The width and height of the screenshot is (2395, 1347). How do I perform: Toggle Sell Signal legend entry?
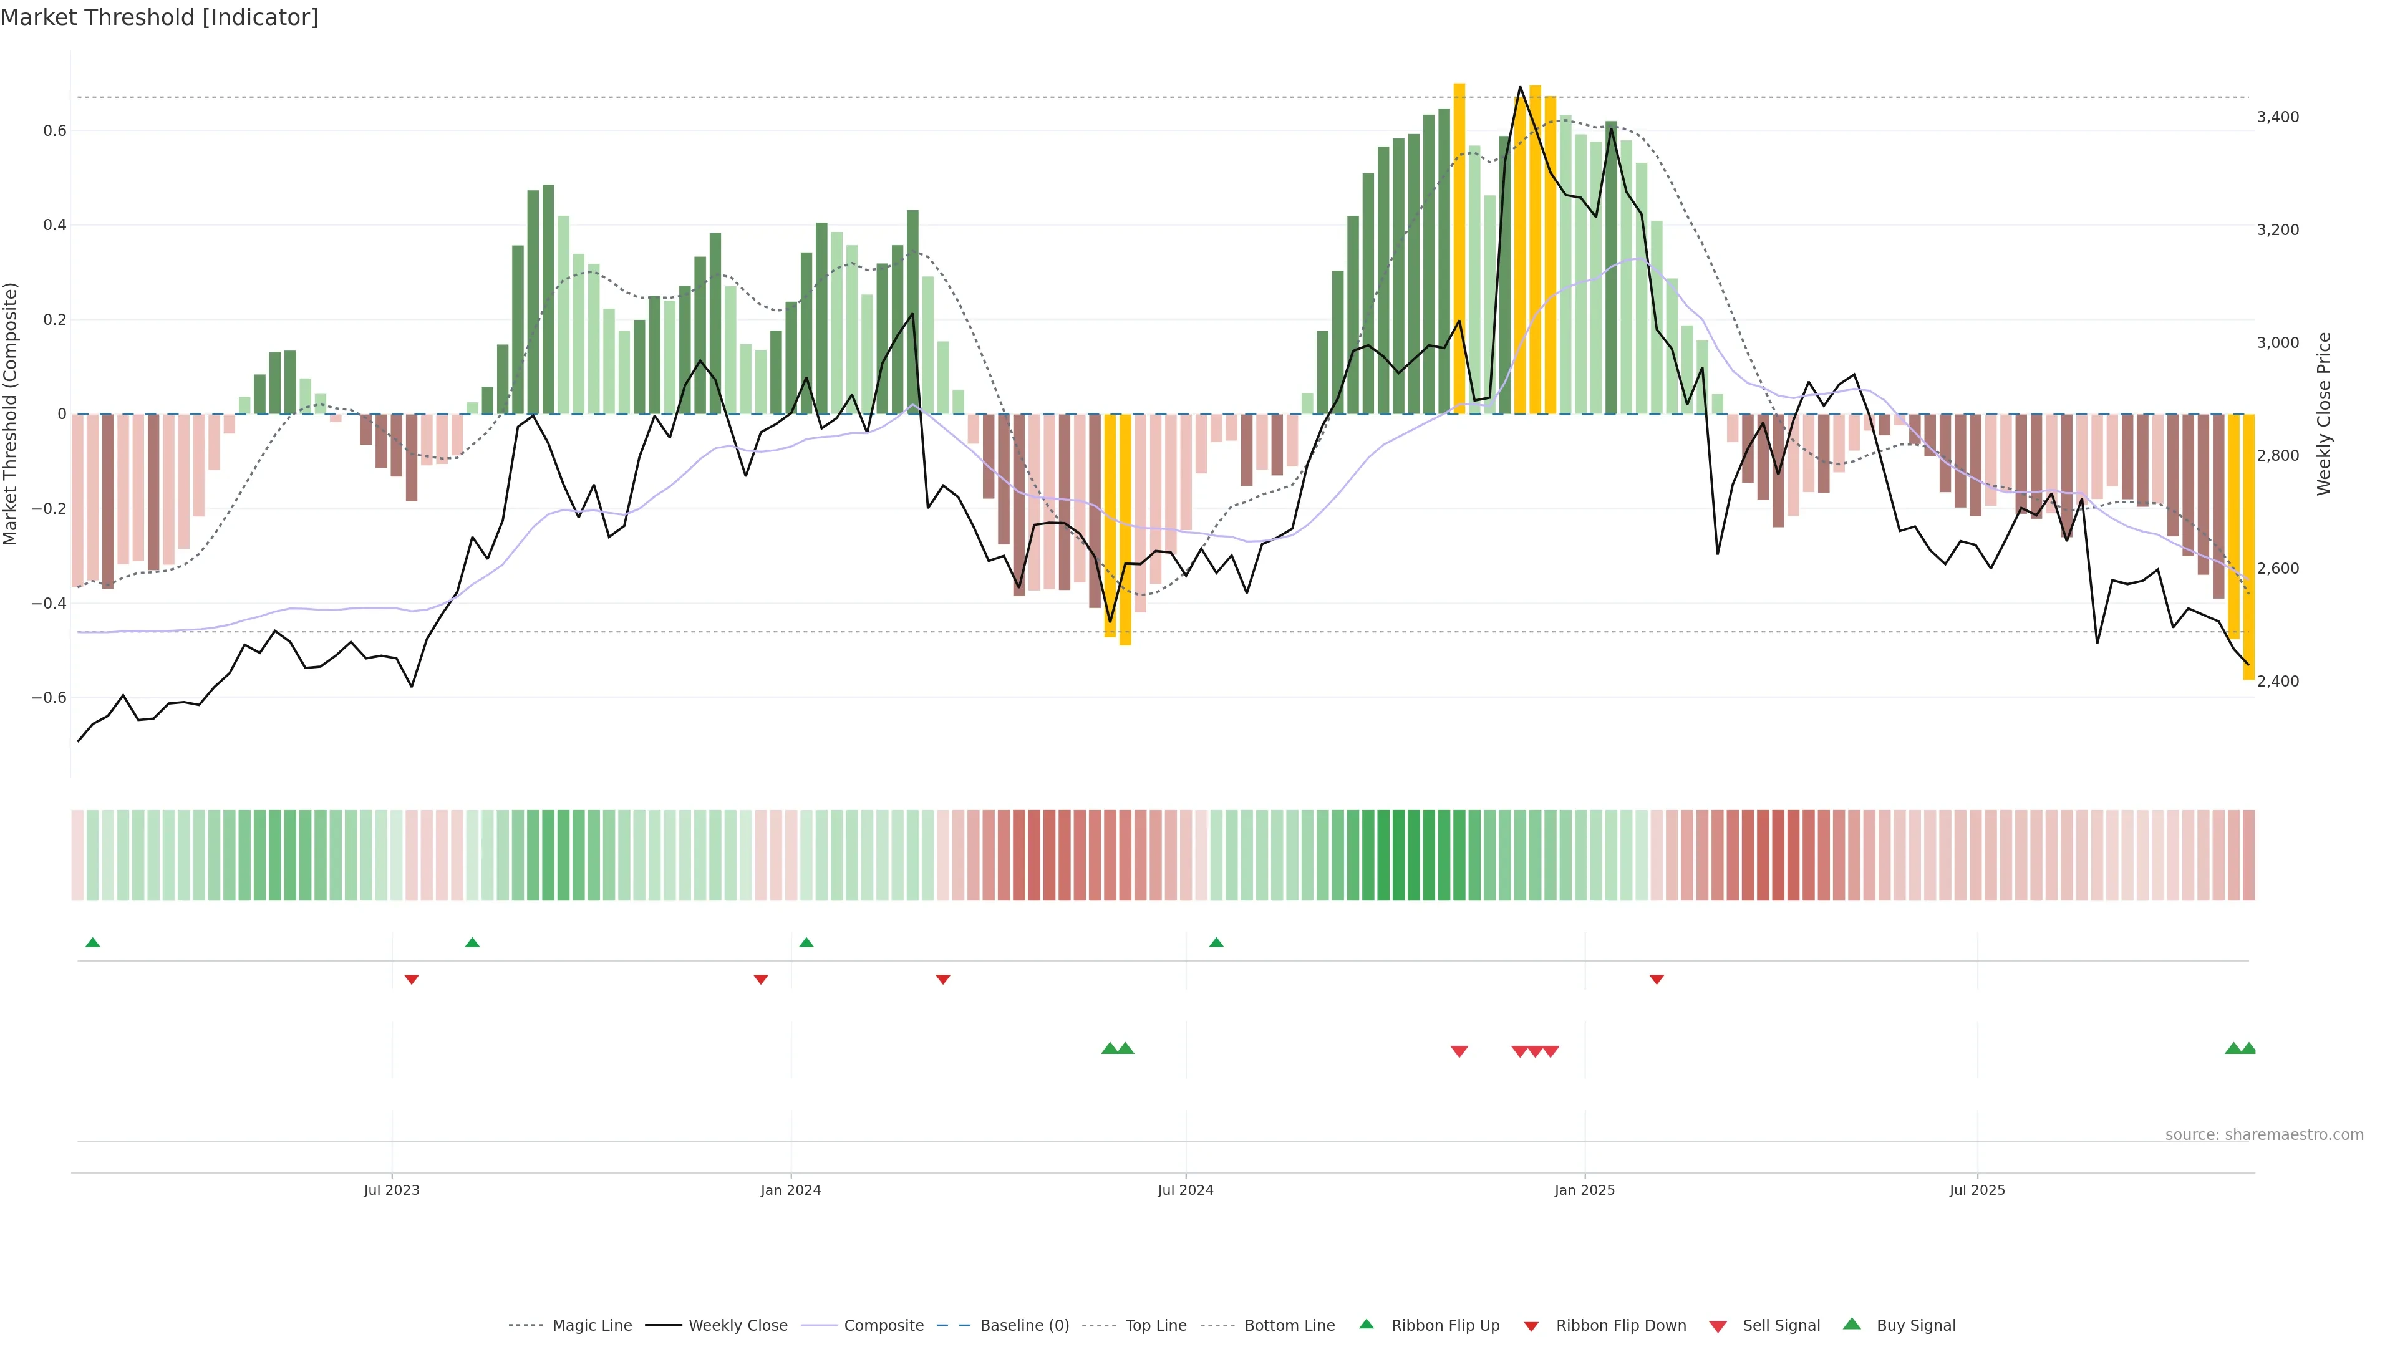tap(1781, 1326)
